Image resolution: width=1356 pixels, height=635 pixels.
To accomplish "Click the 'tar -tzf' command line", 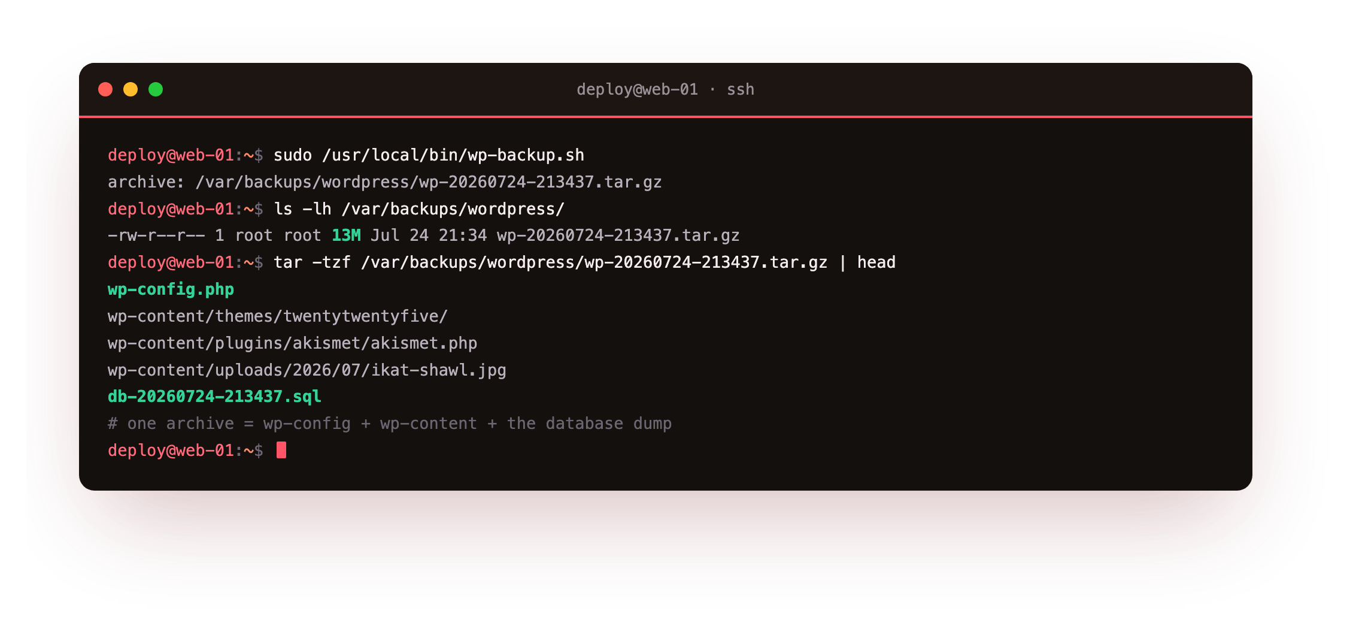I will tap(584, 262).
